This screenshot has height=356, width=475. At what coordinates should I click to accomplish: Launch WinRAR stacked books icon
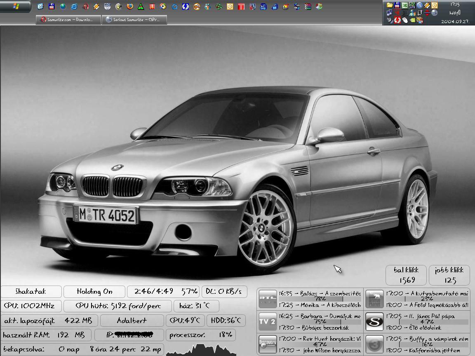click(x=308, y=6)
